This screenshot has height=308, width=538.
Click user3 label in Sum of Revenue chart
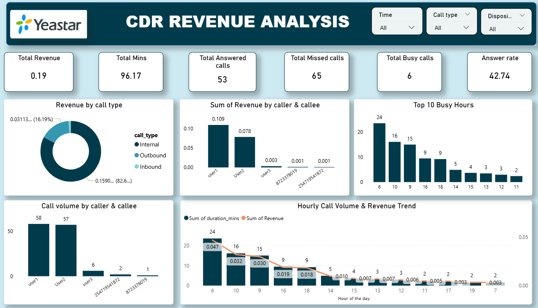click(x=265, y=173)
